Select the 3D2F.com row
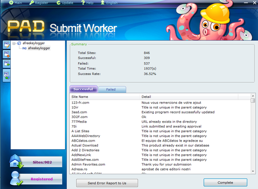 click(160, 117)
